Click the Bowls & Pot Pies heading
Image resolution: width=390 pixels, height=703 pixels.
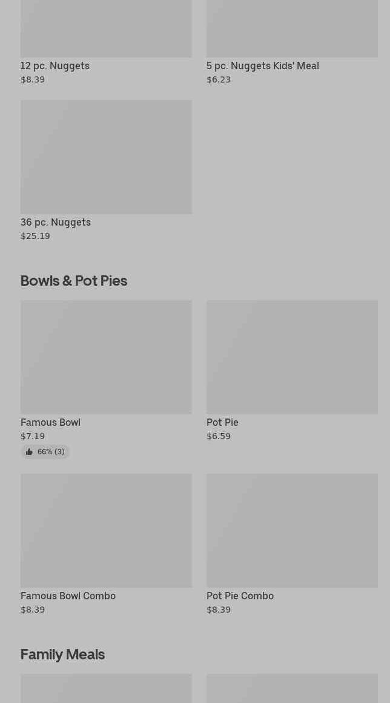[74, 280]
